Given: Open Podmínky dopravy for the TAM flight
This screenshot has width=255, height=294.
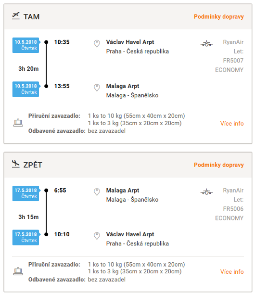Looking at the screenshot, I should tap(218, 17).
